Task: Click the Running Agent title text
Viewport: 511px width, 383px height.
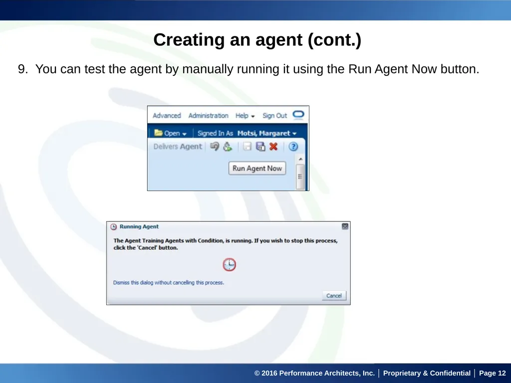Action: pos(139,227)
